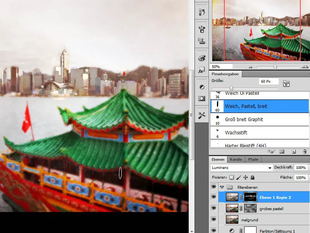Image resolution: width=310 pixels, height=233 pixels.
Task: Hide the Ebene 1 Kopie 2 layer
Action: click(x=214, y=197)
